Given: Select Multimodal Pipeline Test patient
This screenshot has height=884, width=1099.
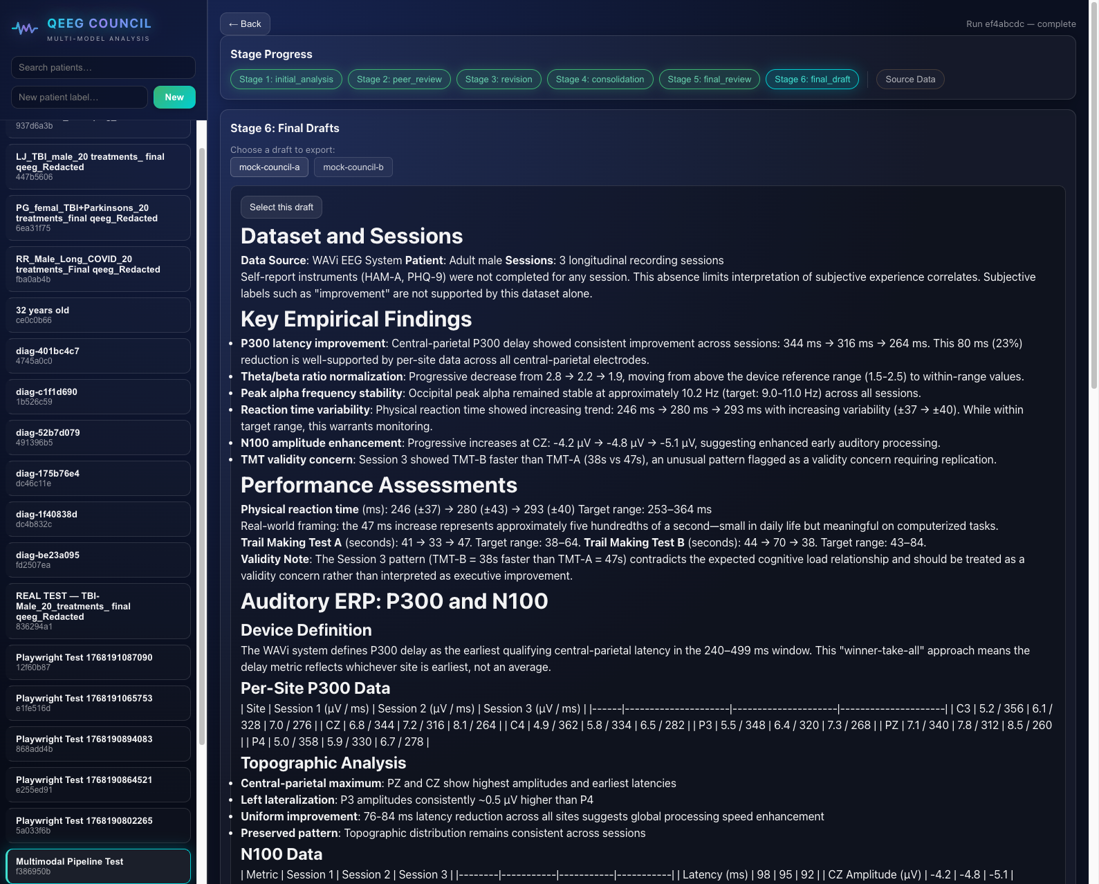Looking at the screenshot, I should [x=98, y=866].
